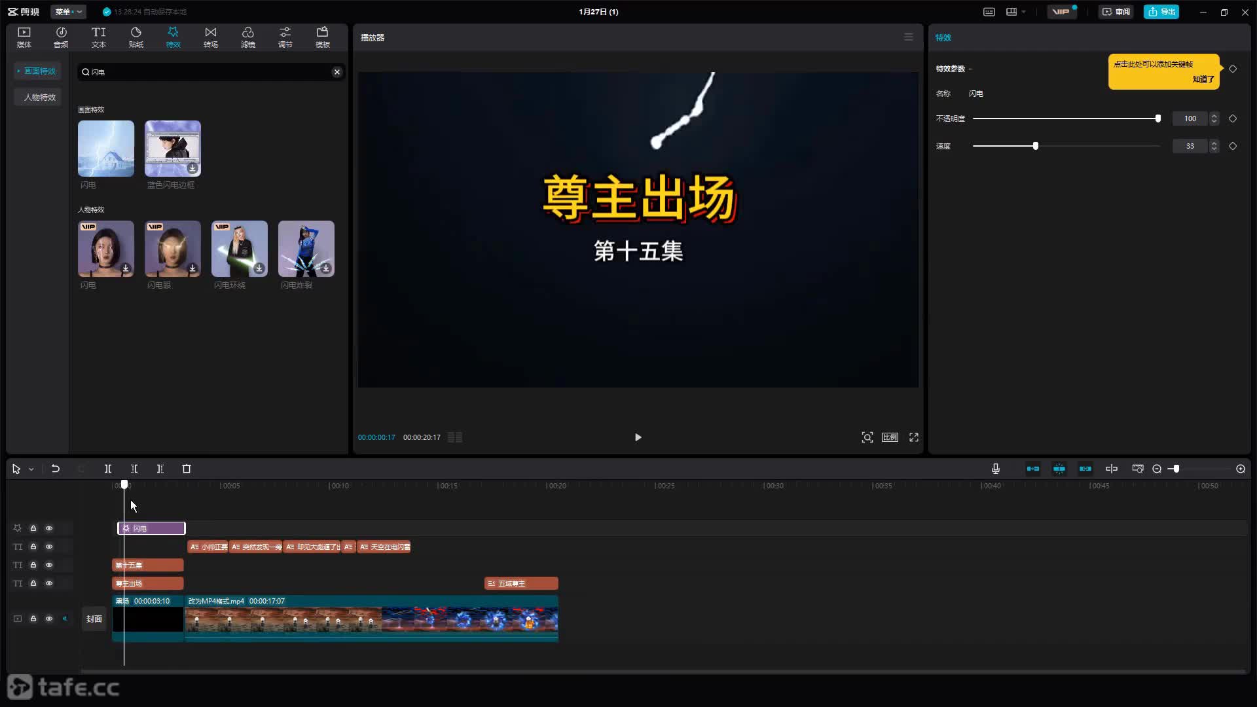The height and width of the screenshot is (707, 1257).
Task: Dismiss keyframe tip with 知道了
Action: coord(1203,79)
